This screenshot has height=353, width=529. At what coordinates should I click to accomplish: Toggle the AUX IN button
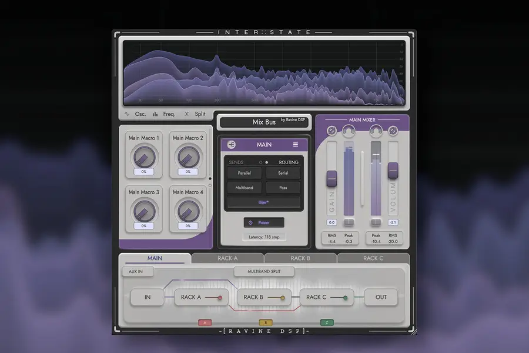pyautogui.click(x=138, y=271)
